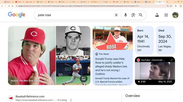This screenshot has height=102, width=183.
Task: Reload the current page
Action: (x=9, y=6)
